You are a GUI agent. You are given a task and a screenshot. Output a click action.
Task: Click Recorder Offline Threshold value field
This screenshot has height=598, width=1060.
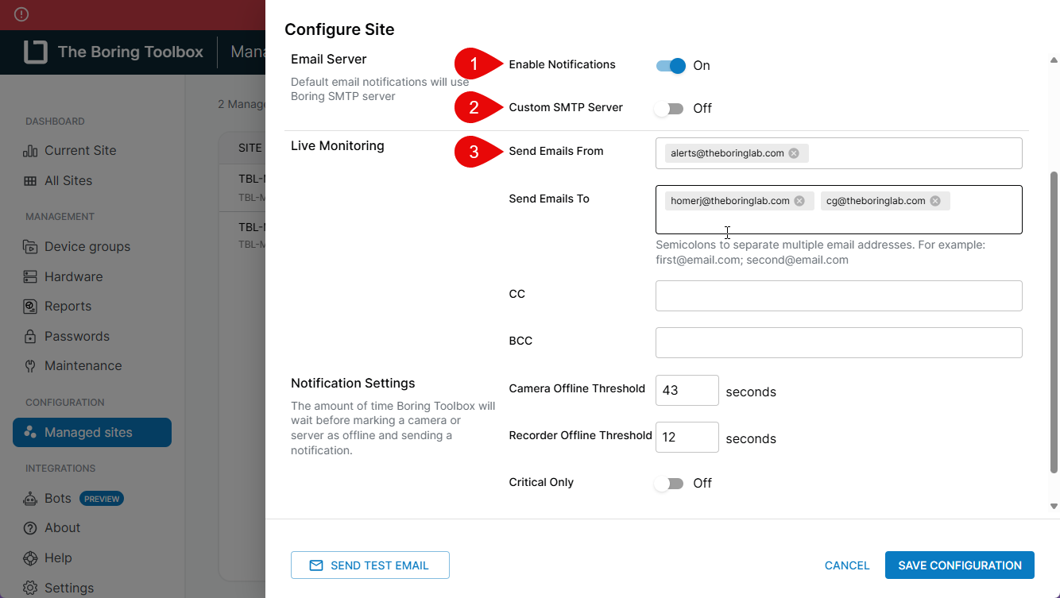pos(687,438)
